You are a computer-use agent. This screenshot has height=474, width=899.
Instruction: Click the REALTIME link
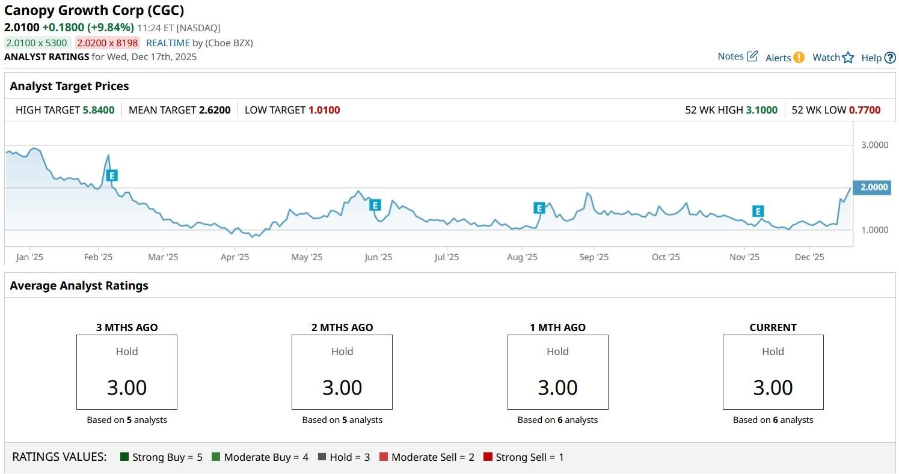(x=168, y=43)
